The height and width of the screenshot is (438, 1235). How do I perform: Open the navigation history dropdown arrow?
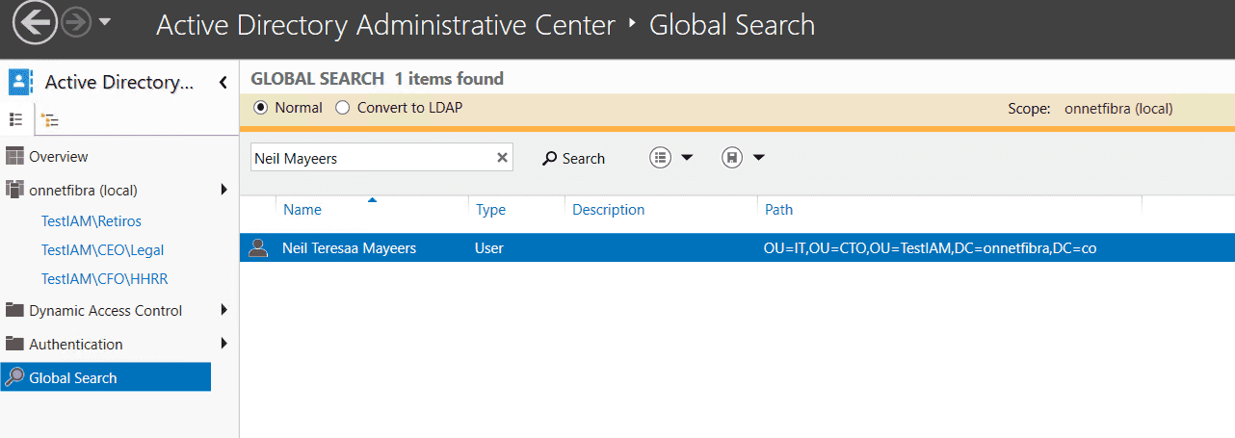tap(104, 22)
